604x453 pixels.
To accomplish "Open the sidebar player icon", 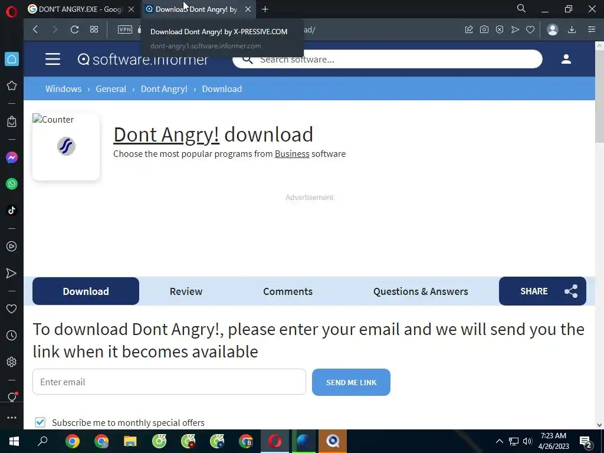I will (x=12, y=247).
